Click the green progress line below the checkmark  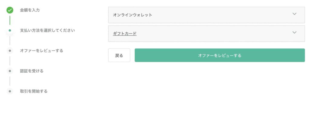(x=10, y=20)
